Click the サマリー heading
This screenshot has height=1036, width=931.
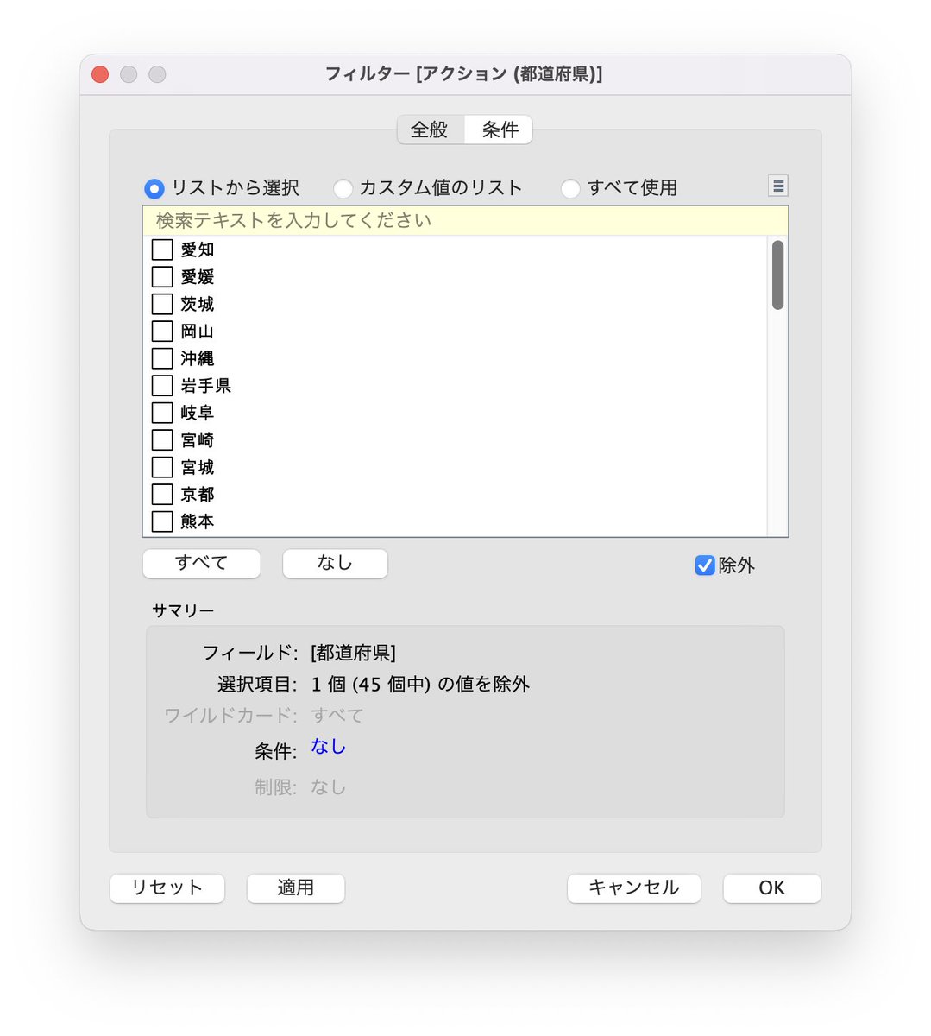point(183,610)
